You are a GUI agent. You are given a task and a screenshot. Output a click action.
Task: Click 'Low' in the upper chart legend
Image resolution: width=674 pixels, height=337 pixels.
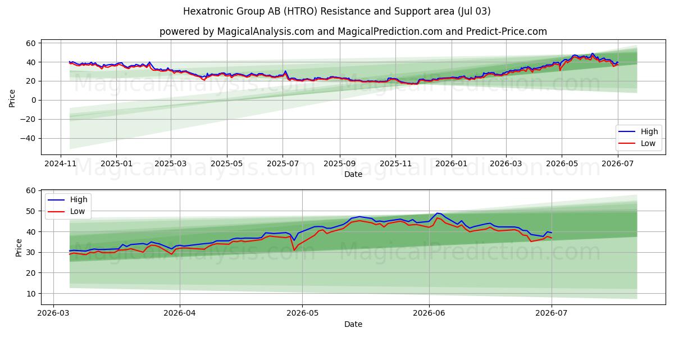(649, 143)
